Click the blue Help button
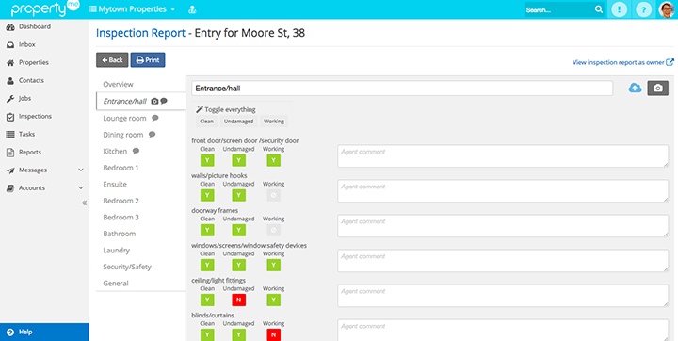Viewport: 678px width, 341px height. [x=44, y=332]
